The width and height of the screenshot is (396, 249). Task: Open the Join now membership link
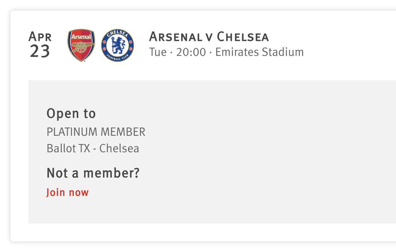pyautogui.click(x=67, y=192)
